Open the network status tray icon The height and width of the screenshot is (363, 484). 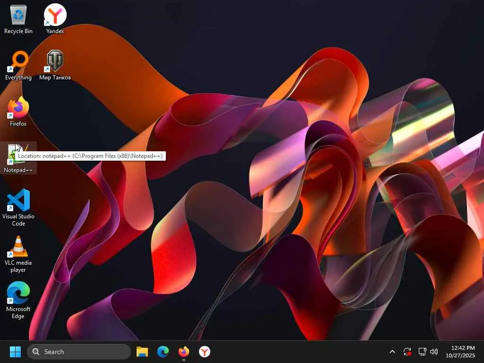tap(422, 352)
